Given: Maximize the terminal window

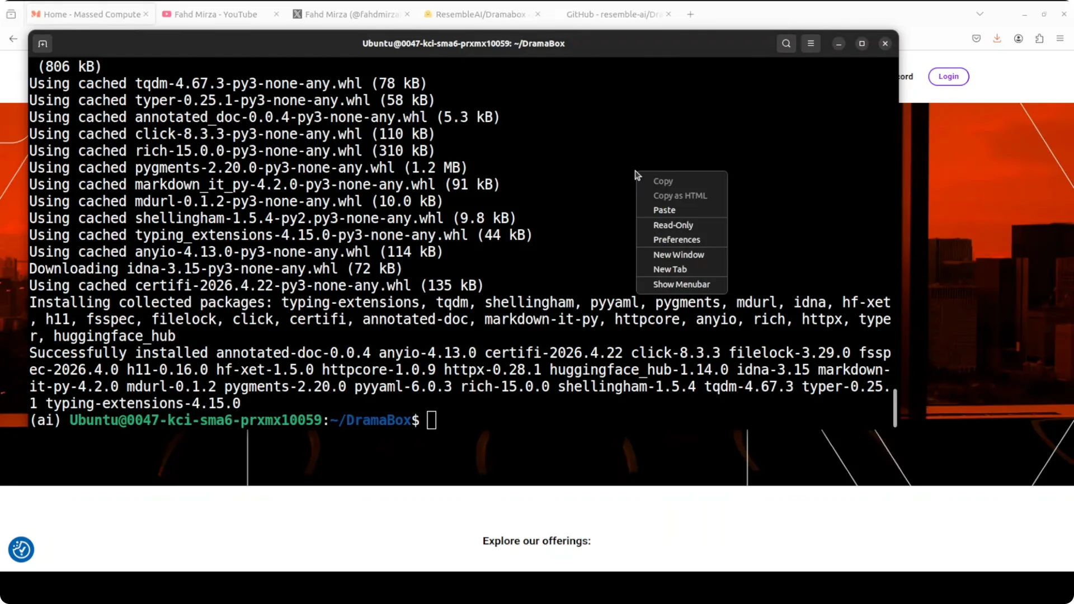Looking at the screenshot, I should tap(862, 44).
